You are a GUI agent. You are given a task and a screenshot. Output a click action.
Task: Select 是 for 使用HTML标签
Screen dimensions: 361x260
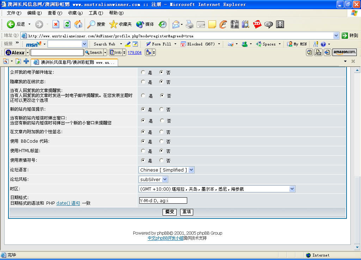[143, 151]
